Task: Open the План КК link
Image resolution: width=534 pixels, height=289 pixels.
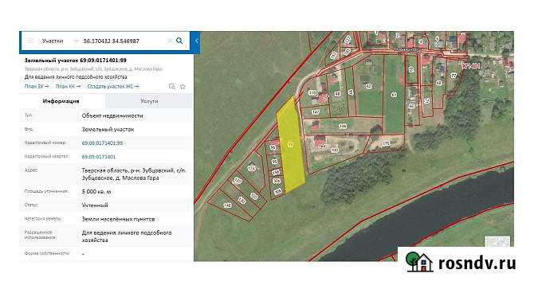Action: (68, 86)
